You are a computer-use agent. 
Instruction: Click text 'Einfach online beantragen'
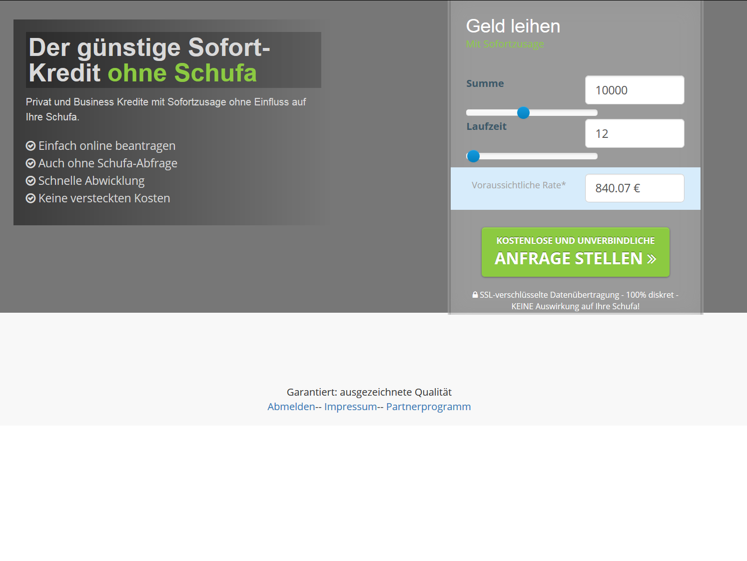point(107,146)
